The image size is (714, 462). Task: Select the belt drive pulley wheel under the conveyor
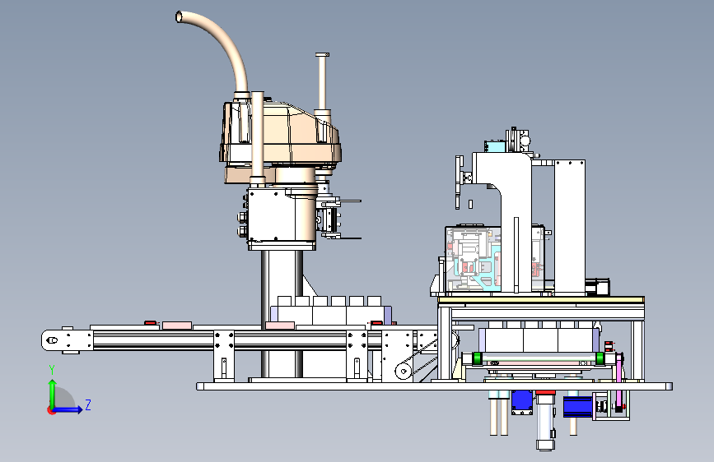tap(403, 371)
